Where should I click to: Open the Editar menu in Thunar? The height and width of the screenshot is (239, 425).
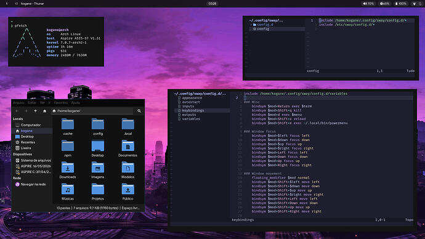tap(32, 103)
